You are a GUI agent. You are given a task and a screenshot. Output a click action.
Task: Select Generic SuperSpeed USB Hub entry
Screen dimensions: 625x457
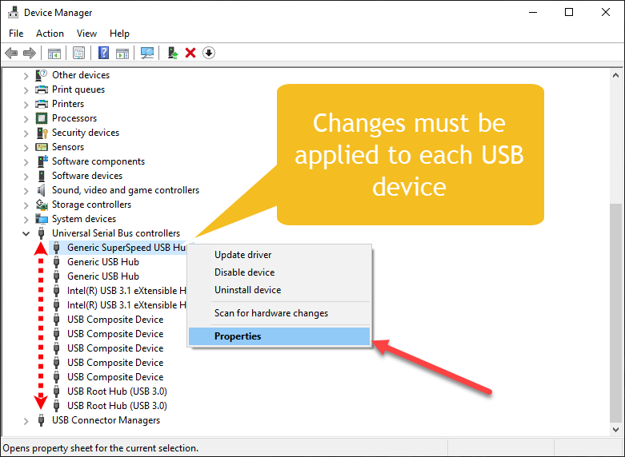tap(126, 248)
